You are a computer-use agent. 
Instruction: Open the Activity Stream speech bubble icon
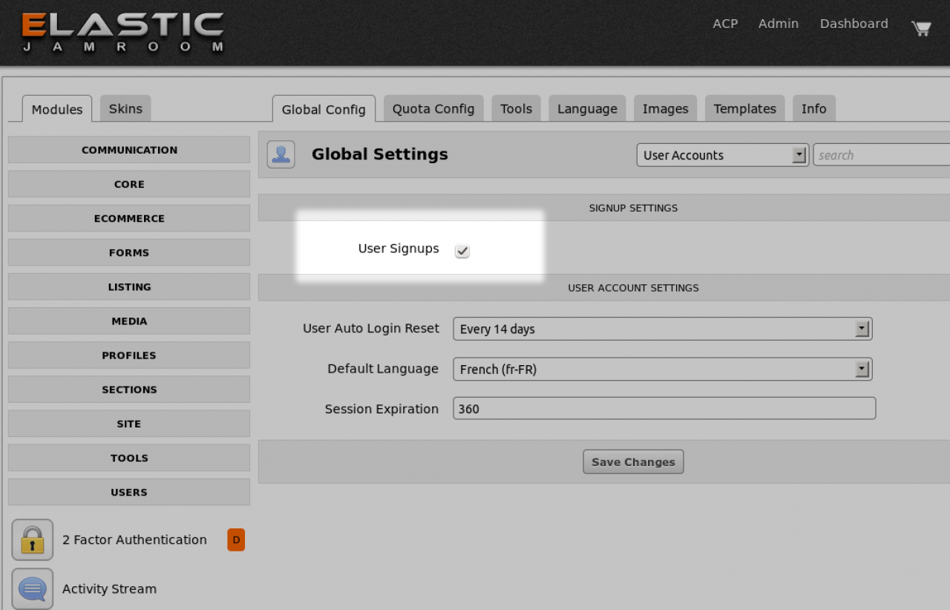[33, 588]
